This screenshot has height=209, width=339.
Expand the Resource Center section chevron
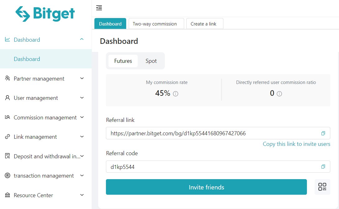pos(82,195)
